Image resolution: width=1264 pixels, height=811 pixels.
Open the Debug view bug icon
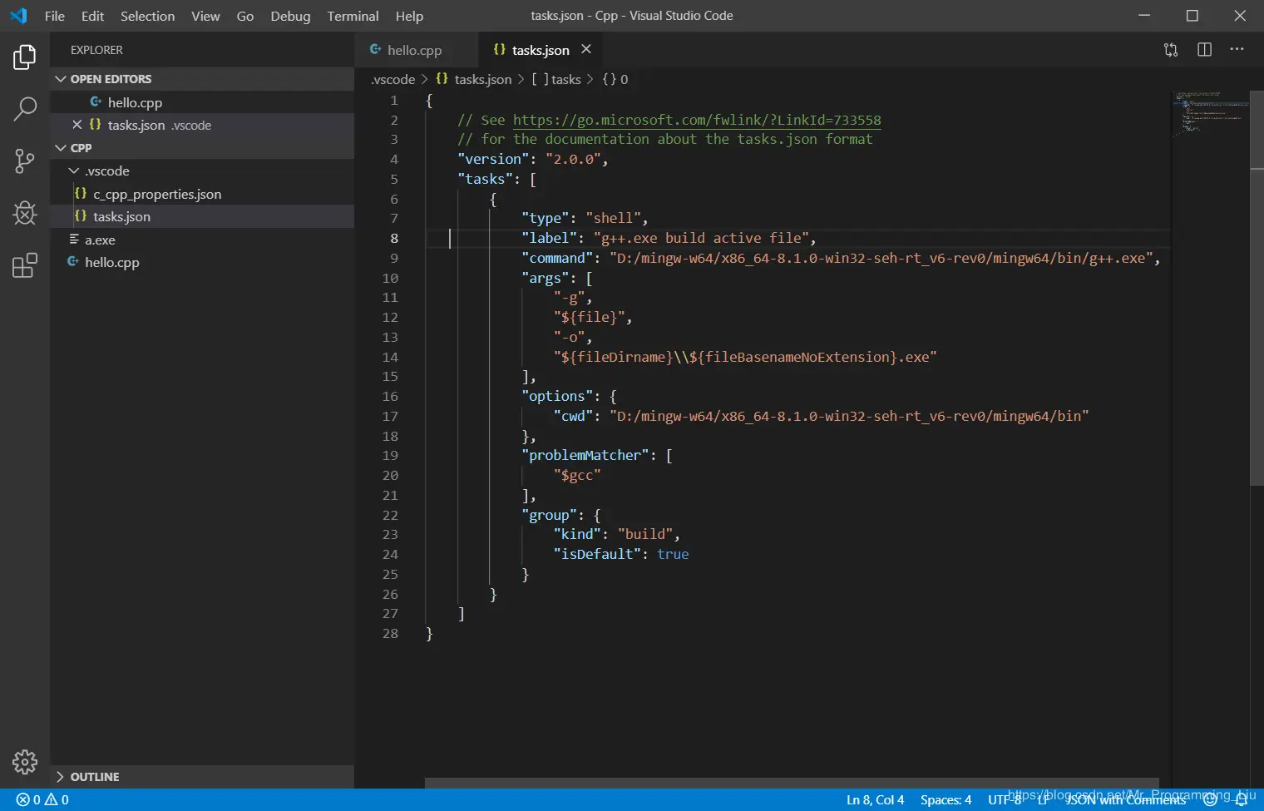[x=25, y=213]
